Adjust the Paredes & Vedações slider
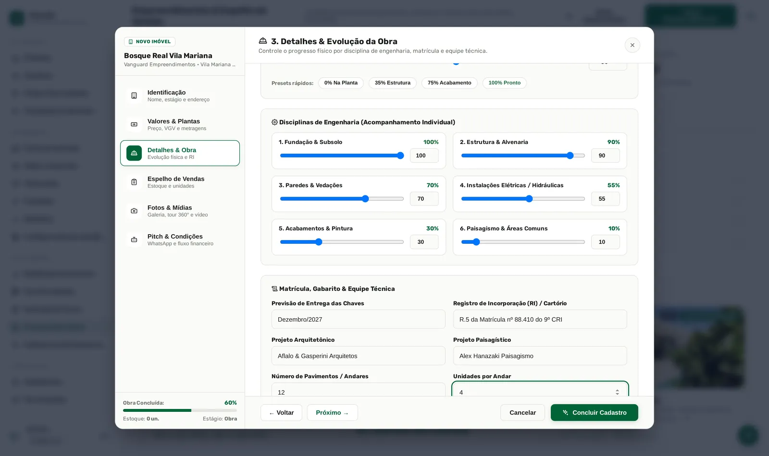769x456 pixels. [x=342, y=199]
